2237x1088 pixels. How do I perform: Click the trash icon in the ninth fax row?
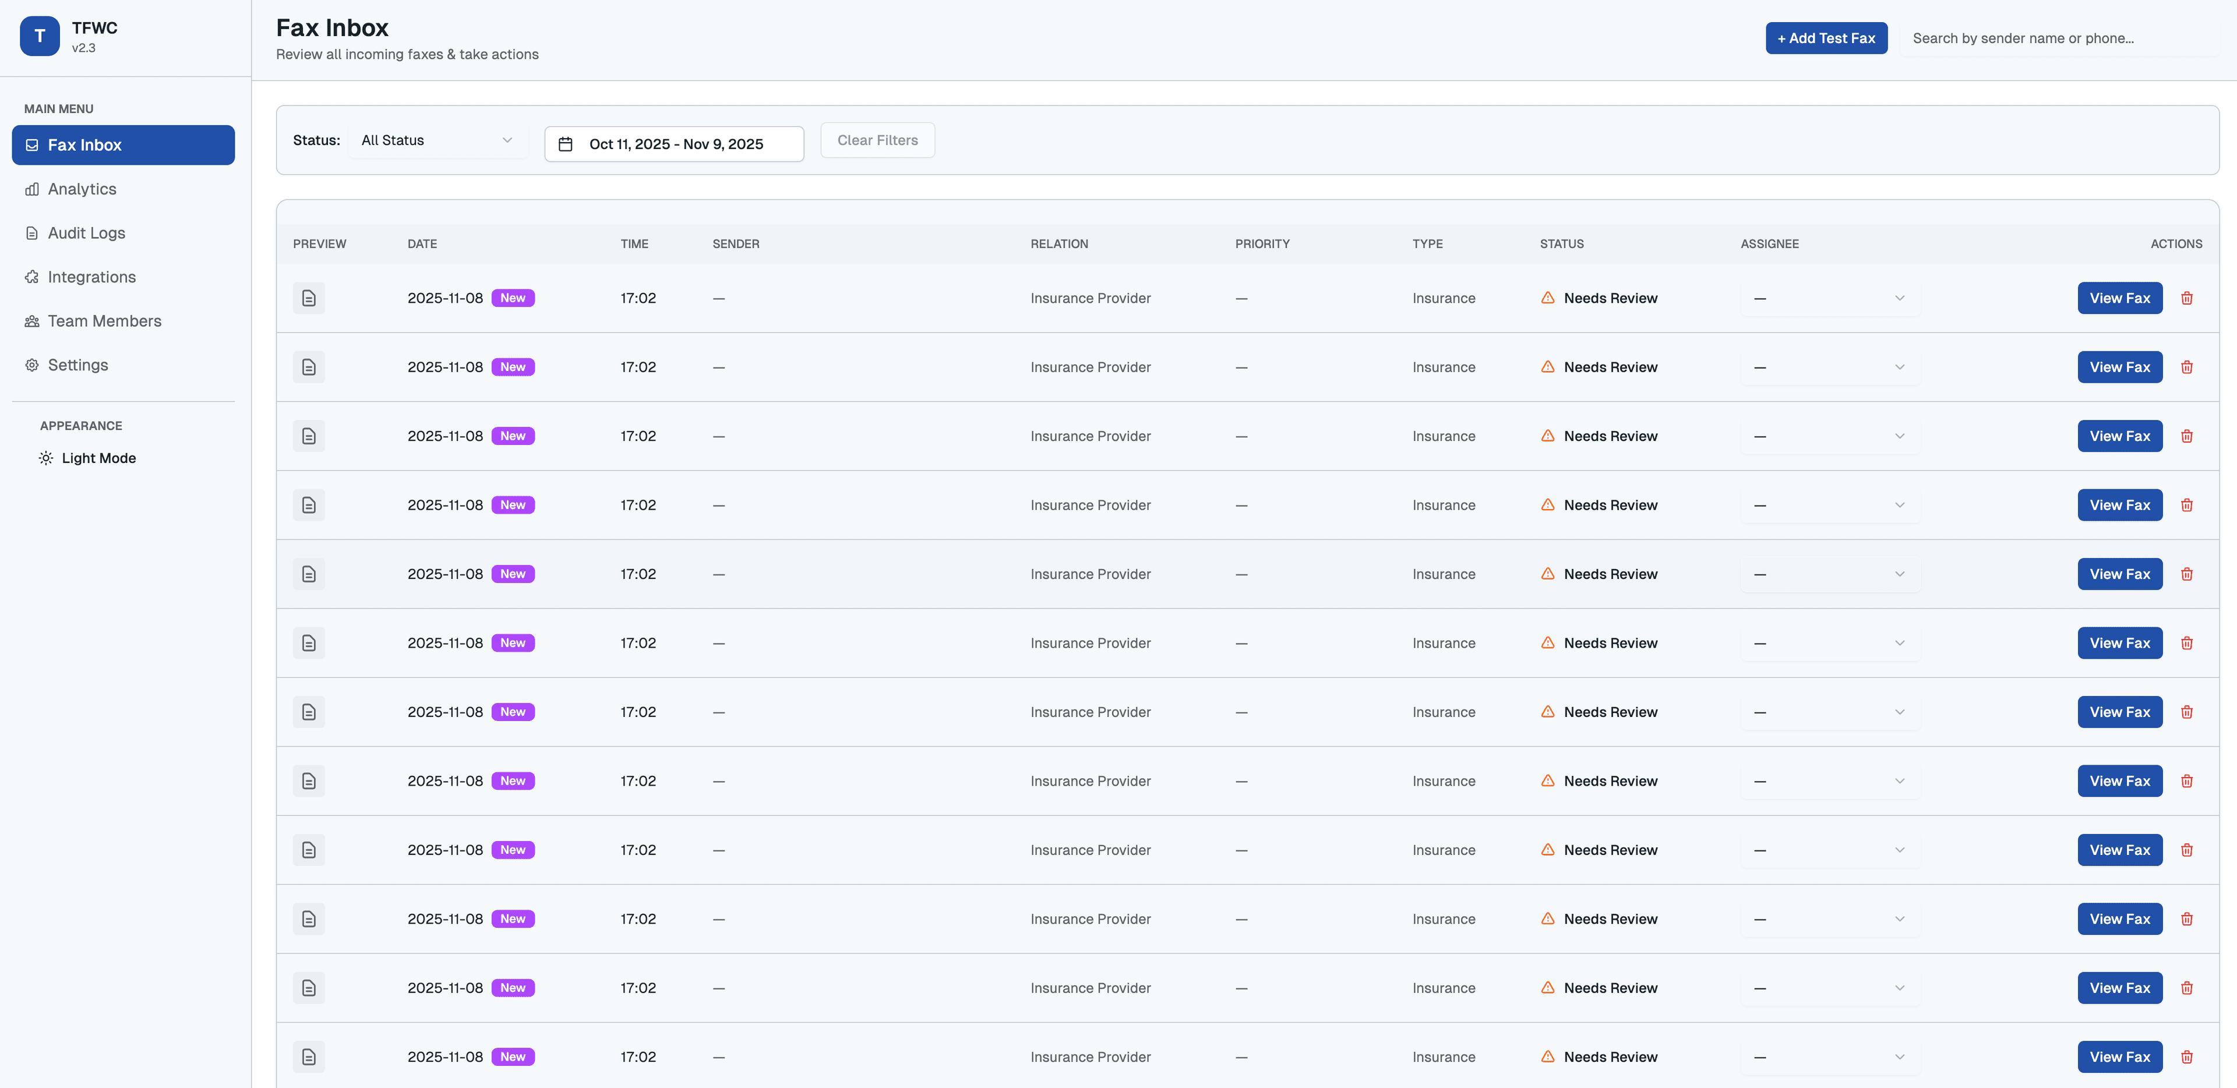coord(2187,850)
